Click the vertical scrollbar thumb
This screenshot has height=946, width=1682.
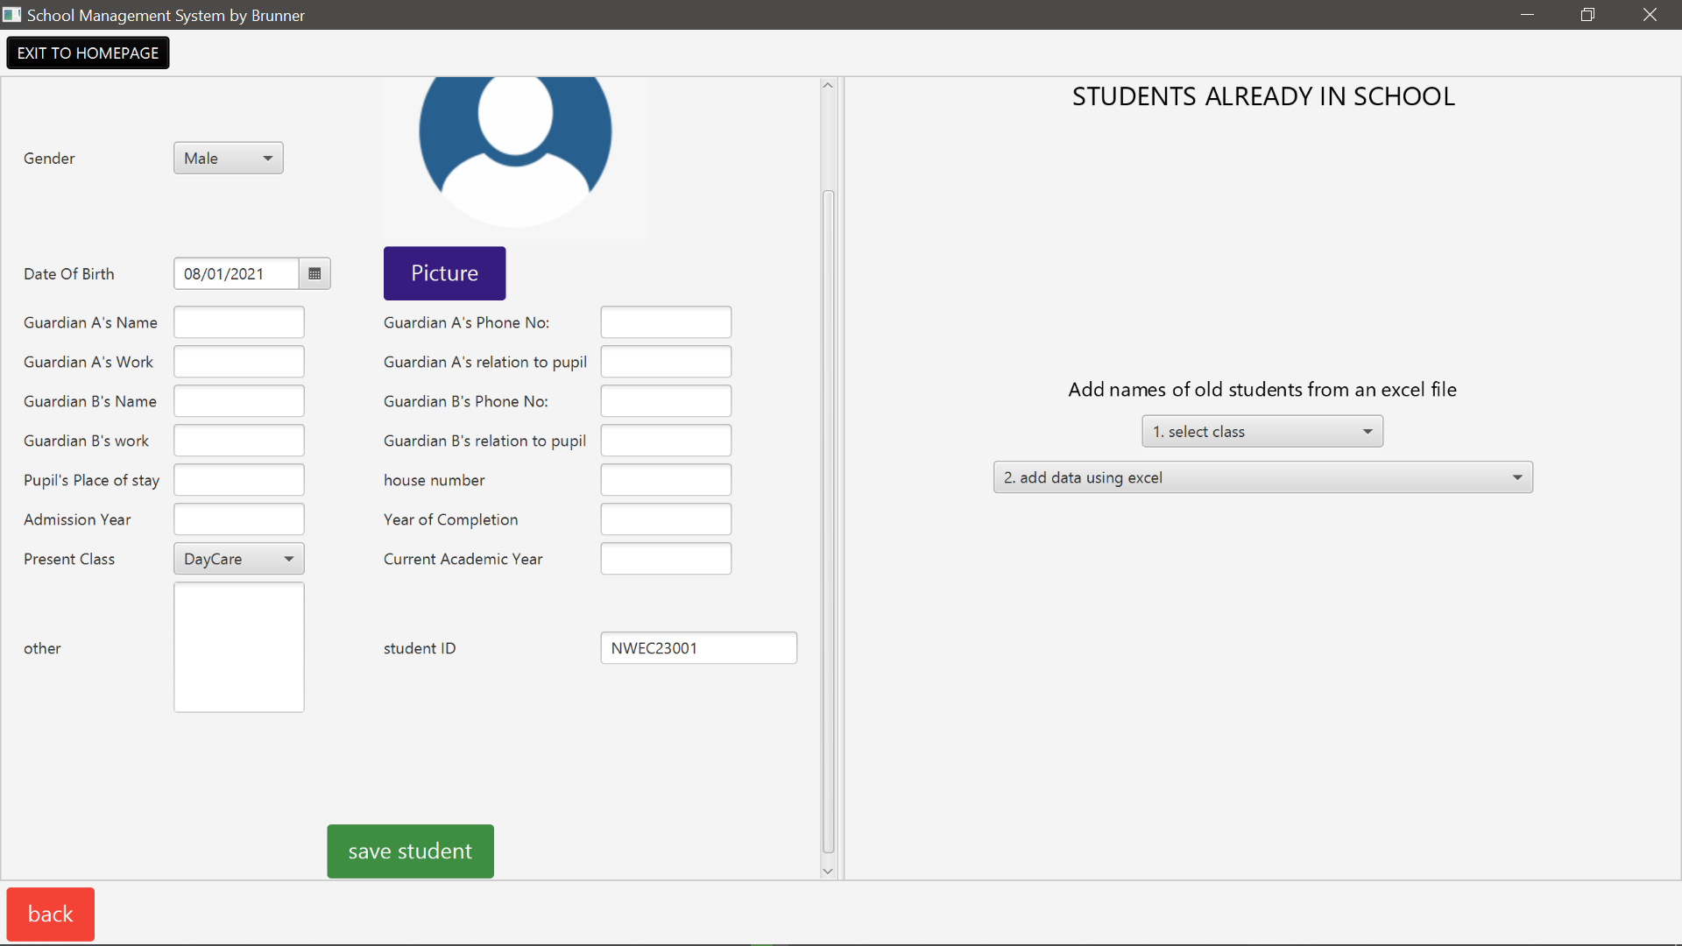click(828, 522)
